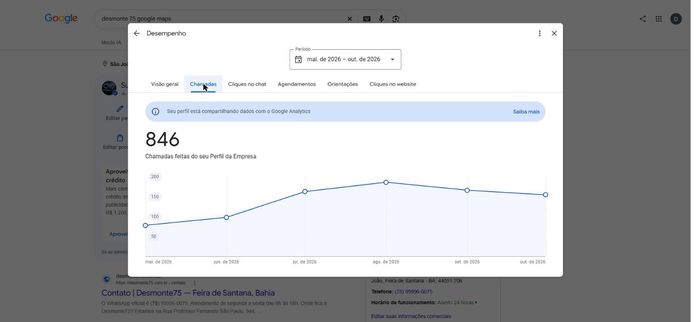Switch to the Orientações tab
696x322 pixels.
pyautogui.click(x=343, y=84)
